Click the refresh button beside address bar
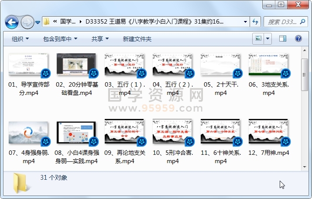312x199 pixels. click(255, 21)
